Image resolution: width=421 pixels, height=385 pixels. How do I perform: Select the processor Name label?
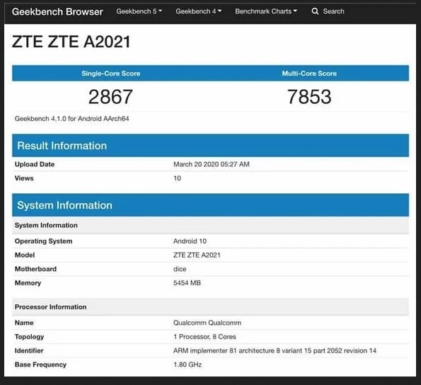(24, 323)
